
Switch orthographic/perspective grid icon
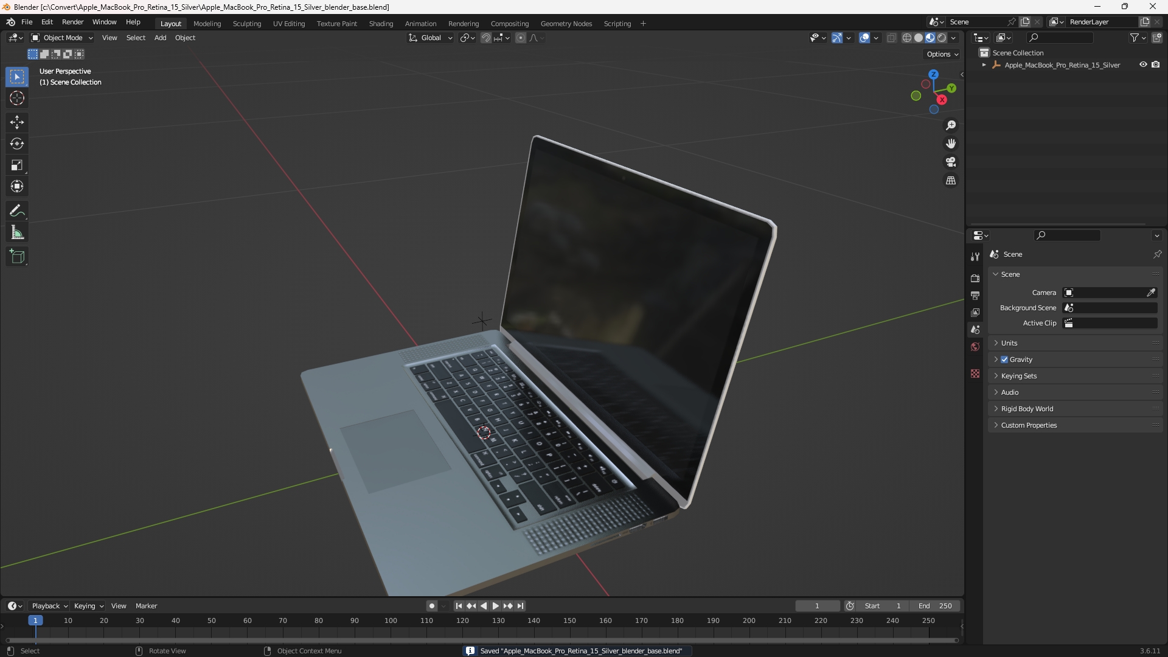[x=951, y=181]
